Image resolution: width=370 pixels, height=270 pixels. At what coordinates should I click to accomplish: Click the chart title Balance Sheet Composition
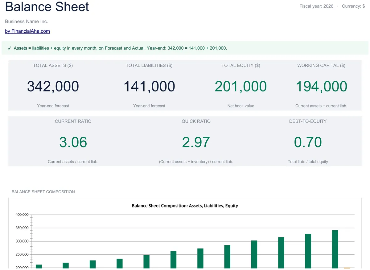(x=185, y=206)
